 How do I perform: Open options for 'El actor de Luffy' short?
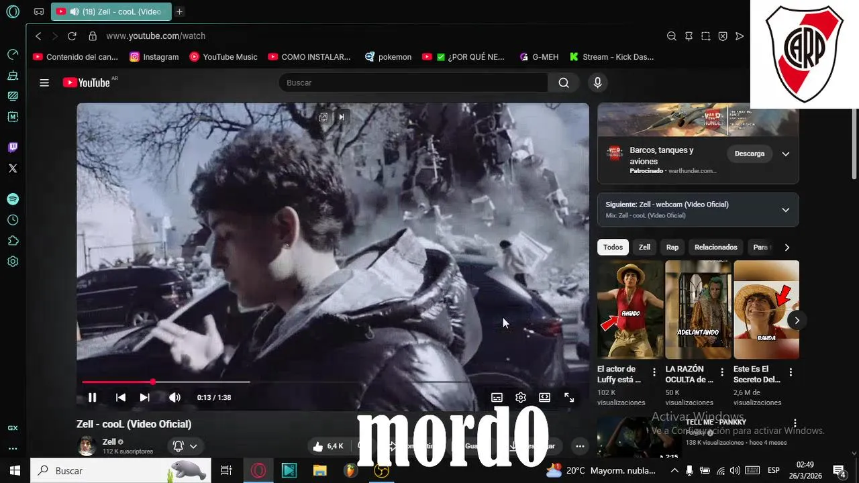[654, 372]
